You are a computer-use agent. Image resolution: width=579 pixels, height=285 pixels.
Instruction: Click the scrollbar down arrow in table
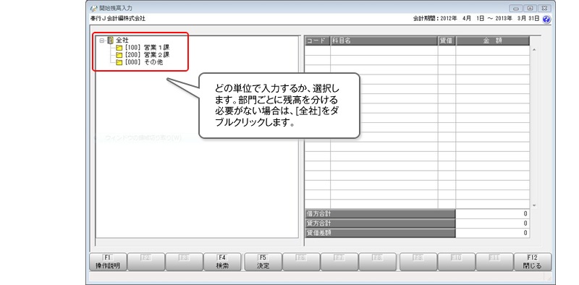(534, 205)
